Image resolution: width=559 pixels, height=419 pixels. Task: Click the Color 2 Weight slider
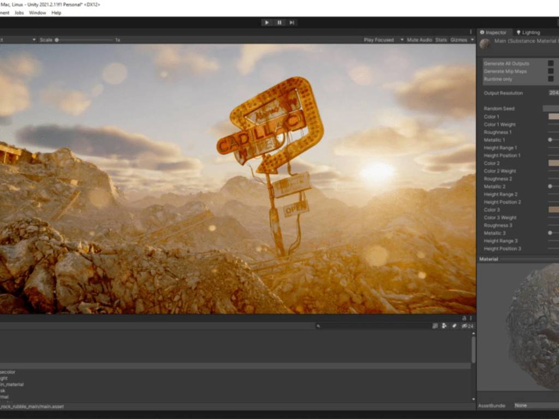click(554, 171)
